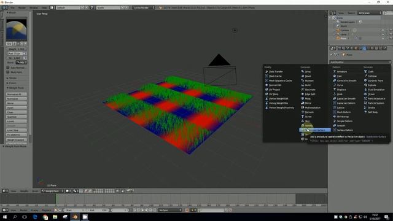Click the Invert weights button
Viewport: 393px width, 221px height.
tap(17, 108)
